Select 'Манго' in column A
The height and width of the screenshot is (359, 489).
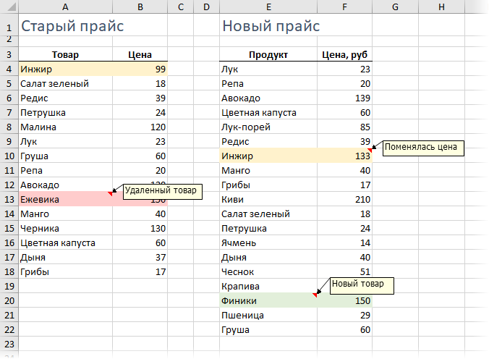(66, 214)
